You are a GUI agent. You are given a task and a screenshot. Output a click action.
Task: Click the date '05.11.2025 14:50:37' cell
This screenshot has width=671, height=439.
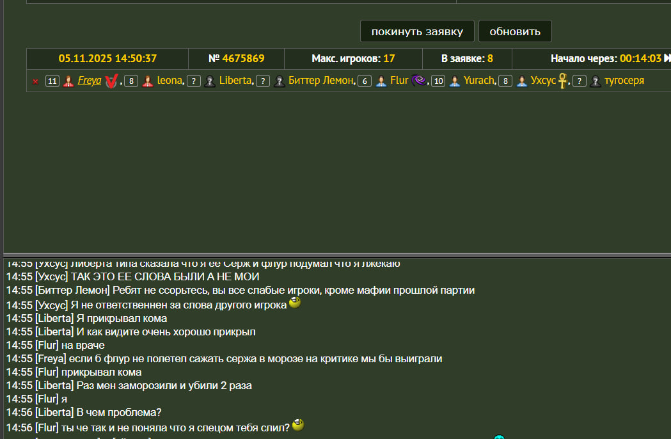click(107, 59)
